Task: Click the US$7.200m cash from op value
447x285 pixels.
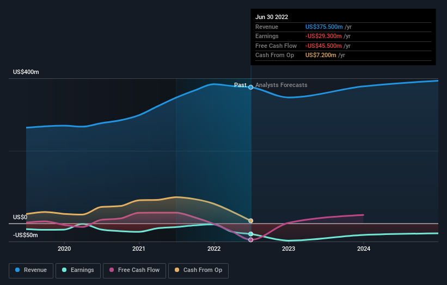Action: [321, 55]
